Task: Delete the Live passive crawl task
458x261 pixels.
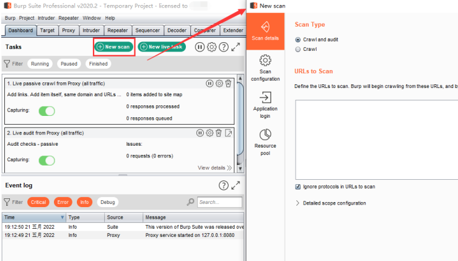Action: [229, 84]
